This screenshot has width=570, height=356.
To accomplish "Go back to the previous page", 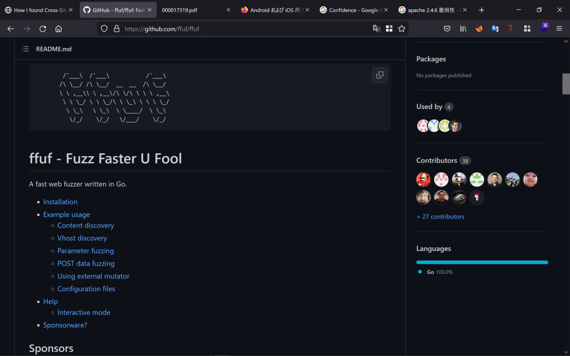I will click(10, 28).
